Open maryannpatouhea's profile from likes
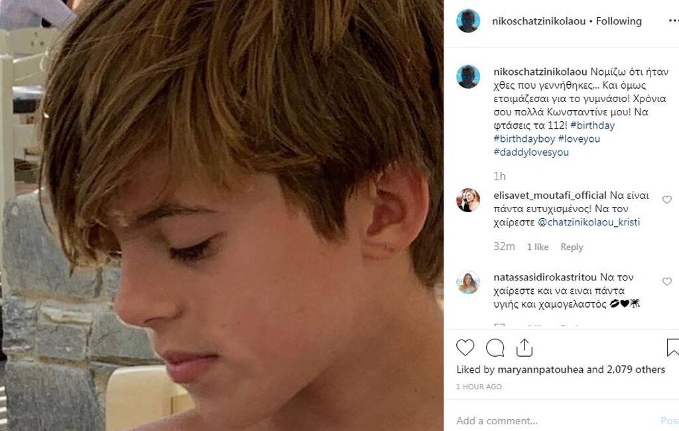 [x=538, y=369]
